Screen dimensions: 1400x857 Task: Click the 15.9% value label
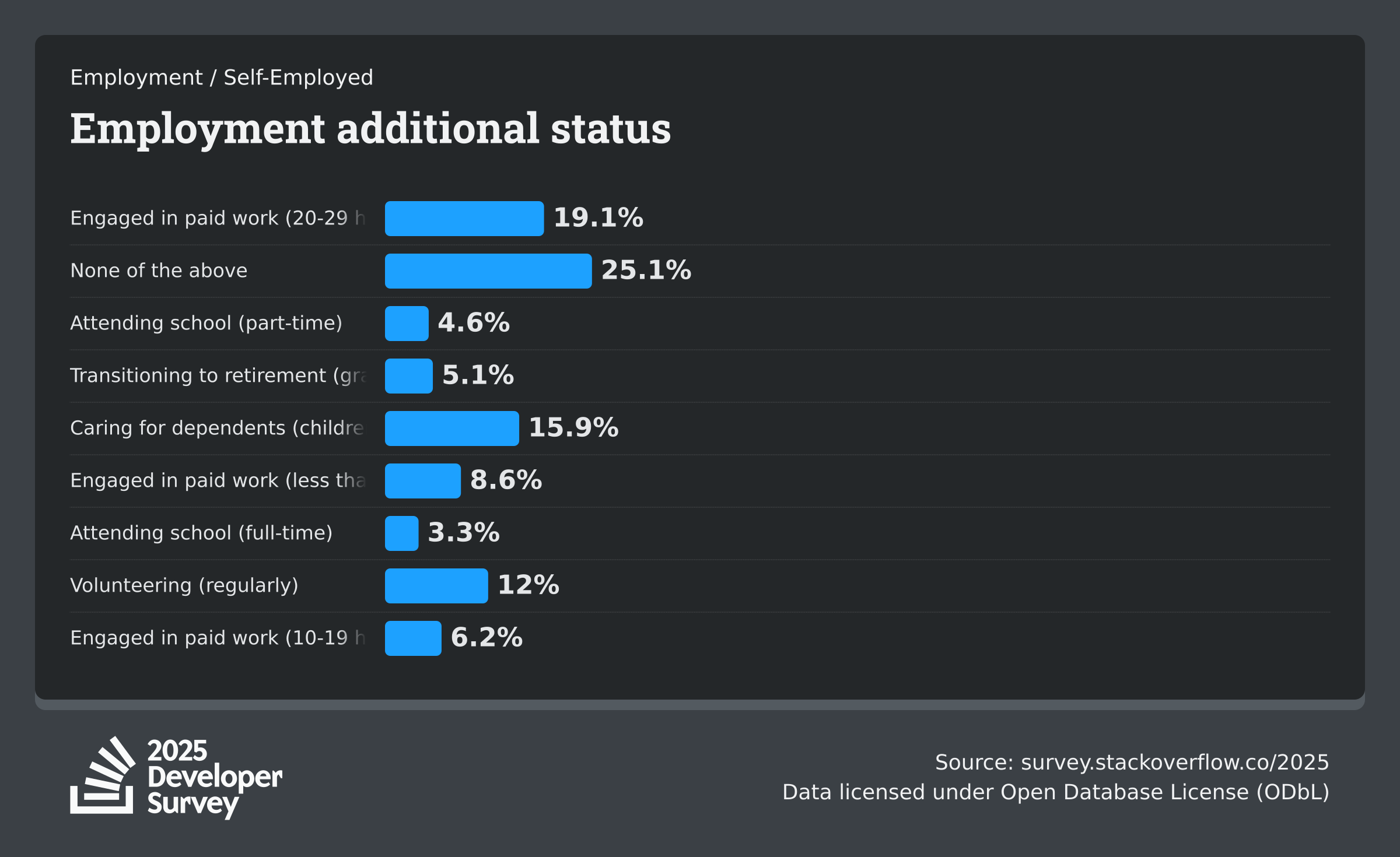point(573,428)
